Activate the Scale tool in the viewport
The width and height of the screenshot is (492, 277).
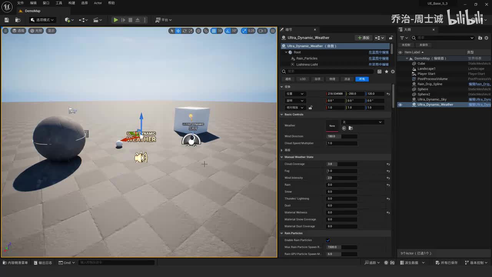pos(191,31)
